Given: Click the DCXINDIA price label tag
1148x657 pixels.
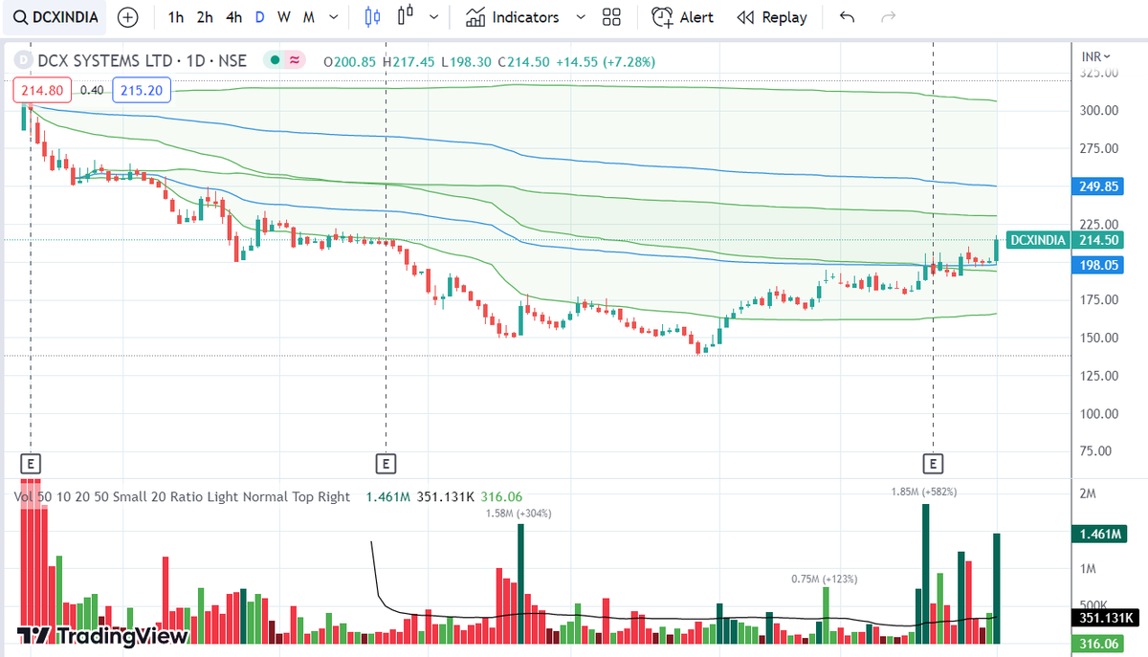Looking at the screenshot, I should pyautogui.click(x=1038, y=240).
